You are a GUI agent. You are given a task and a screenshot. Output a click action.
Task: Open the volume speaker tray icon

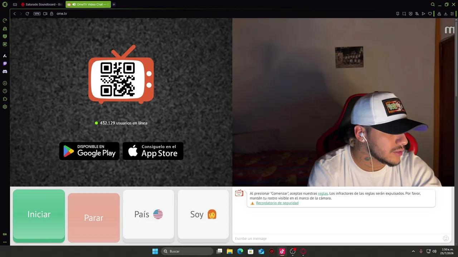[434, 251]
